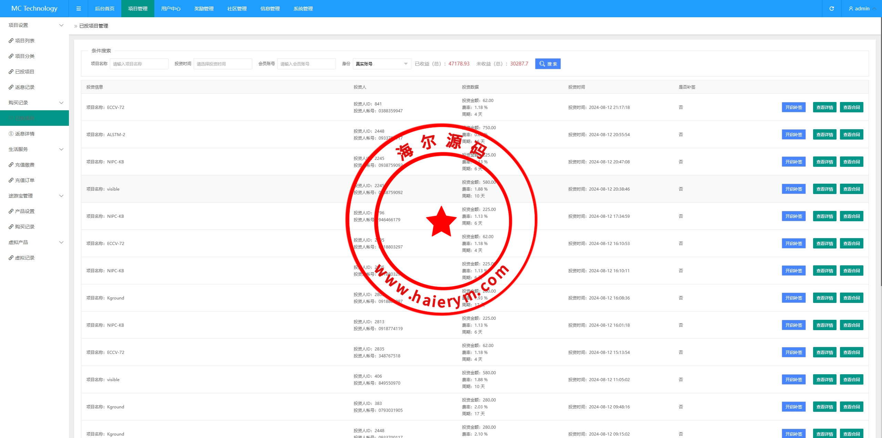Switch to 用户中心 top menu
The width and height of the screenshot is (882, 438).
[171, 9]
